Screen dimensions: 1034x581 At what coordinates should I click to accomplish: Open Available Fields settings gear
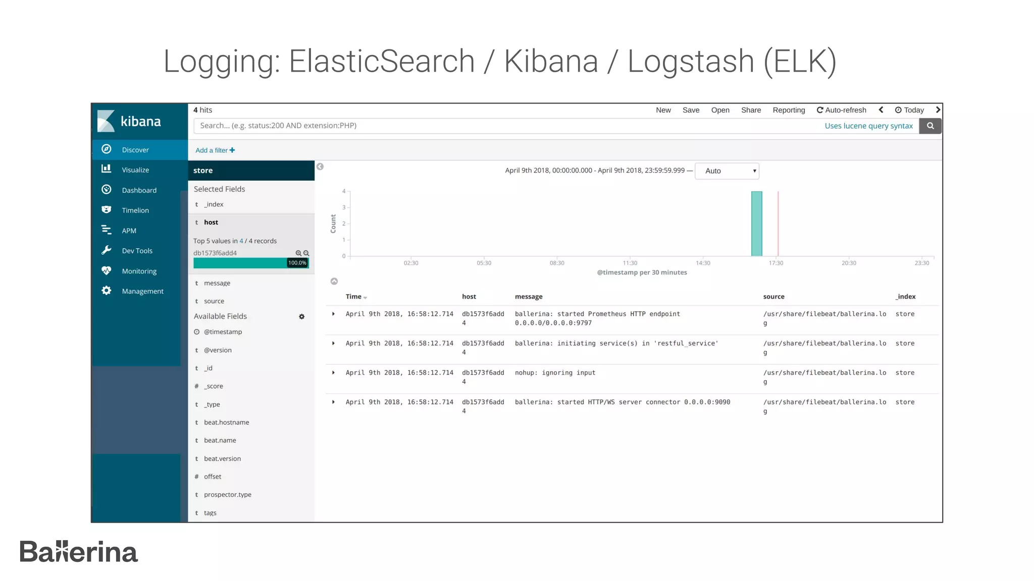(x=302, y=317)
